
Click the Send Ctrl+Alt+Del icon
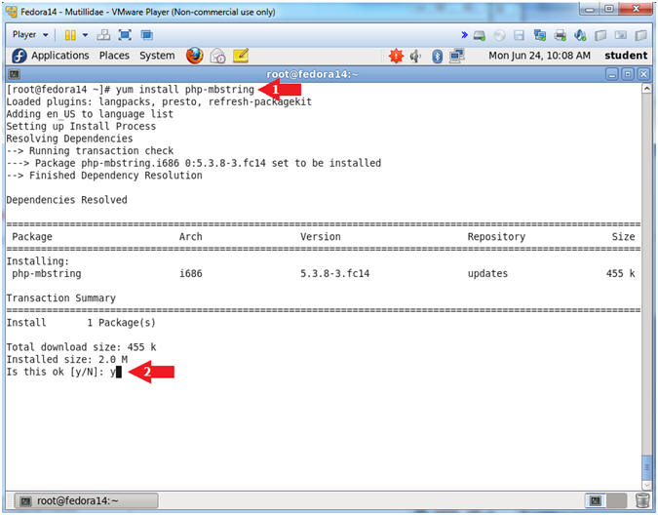pos(103,35)
